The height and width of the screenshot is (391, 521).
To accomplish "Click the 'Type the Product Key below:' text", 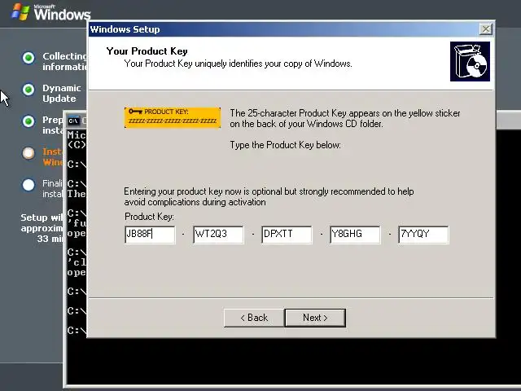I will (286, 145).
